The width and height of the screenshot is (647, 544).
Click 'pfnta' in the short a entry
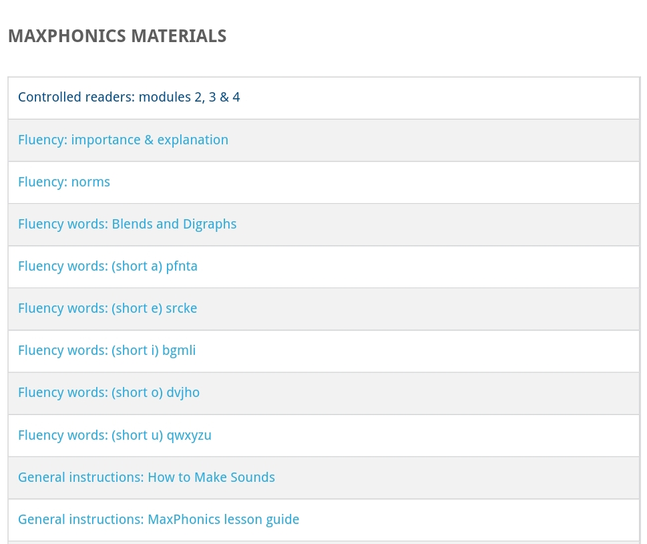click(182, 266)
